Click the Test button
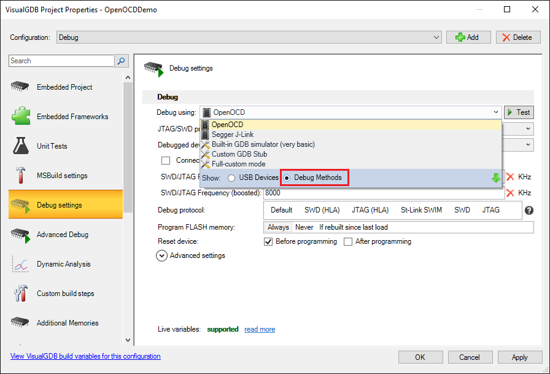This screenshot has width=550, height=374. [x=519, y=112]
